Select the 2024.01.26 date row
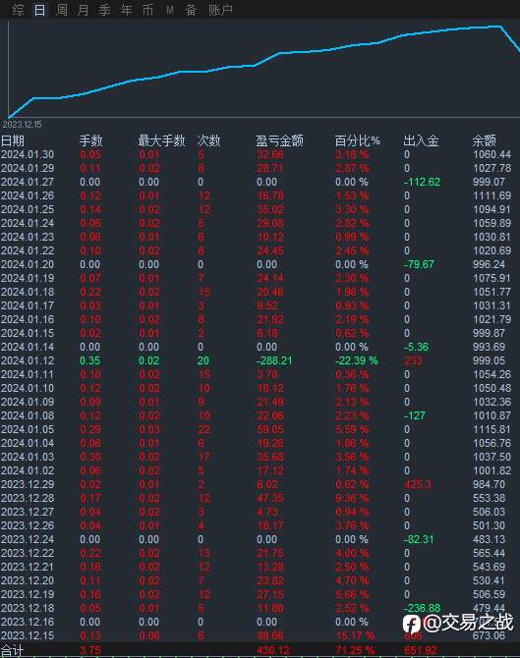Screen dimensions: 520x658 [x=28, y=195]
